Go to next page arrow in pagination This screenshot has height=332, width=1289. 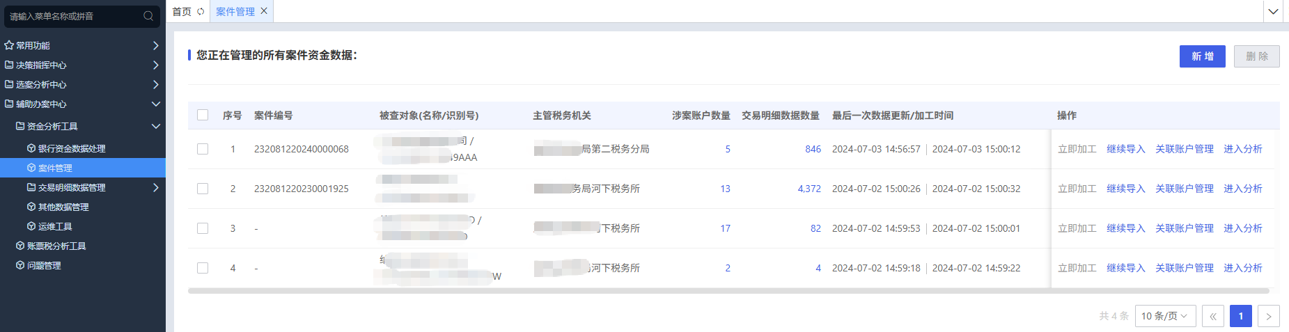[1268, 316]
